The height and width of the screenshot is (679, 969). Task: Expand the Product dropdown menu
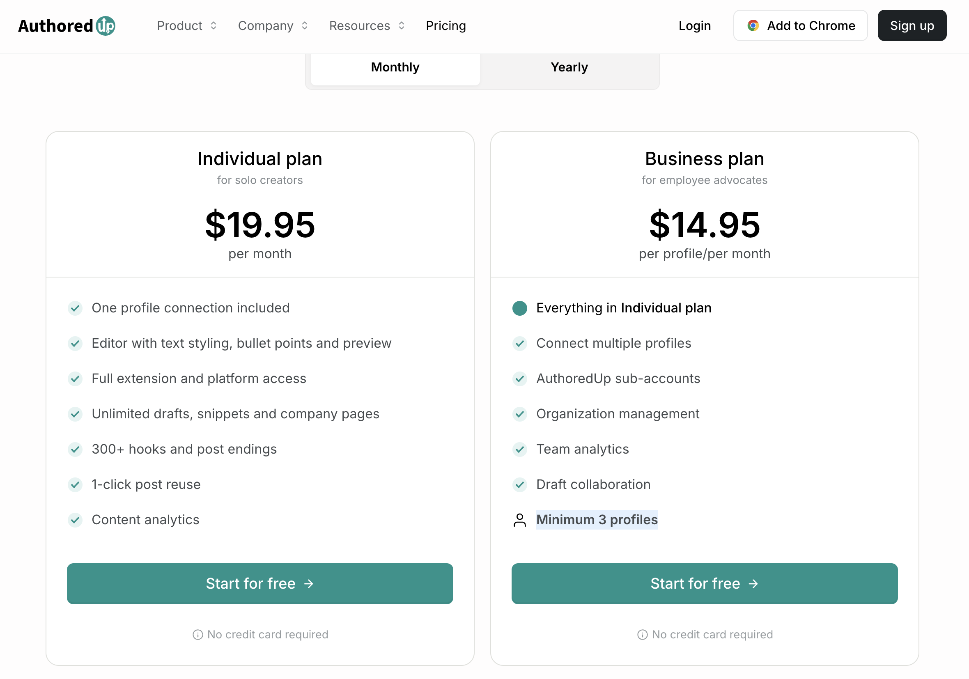(186, 26)
